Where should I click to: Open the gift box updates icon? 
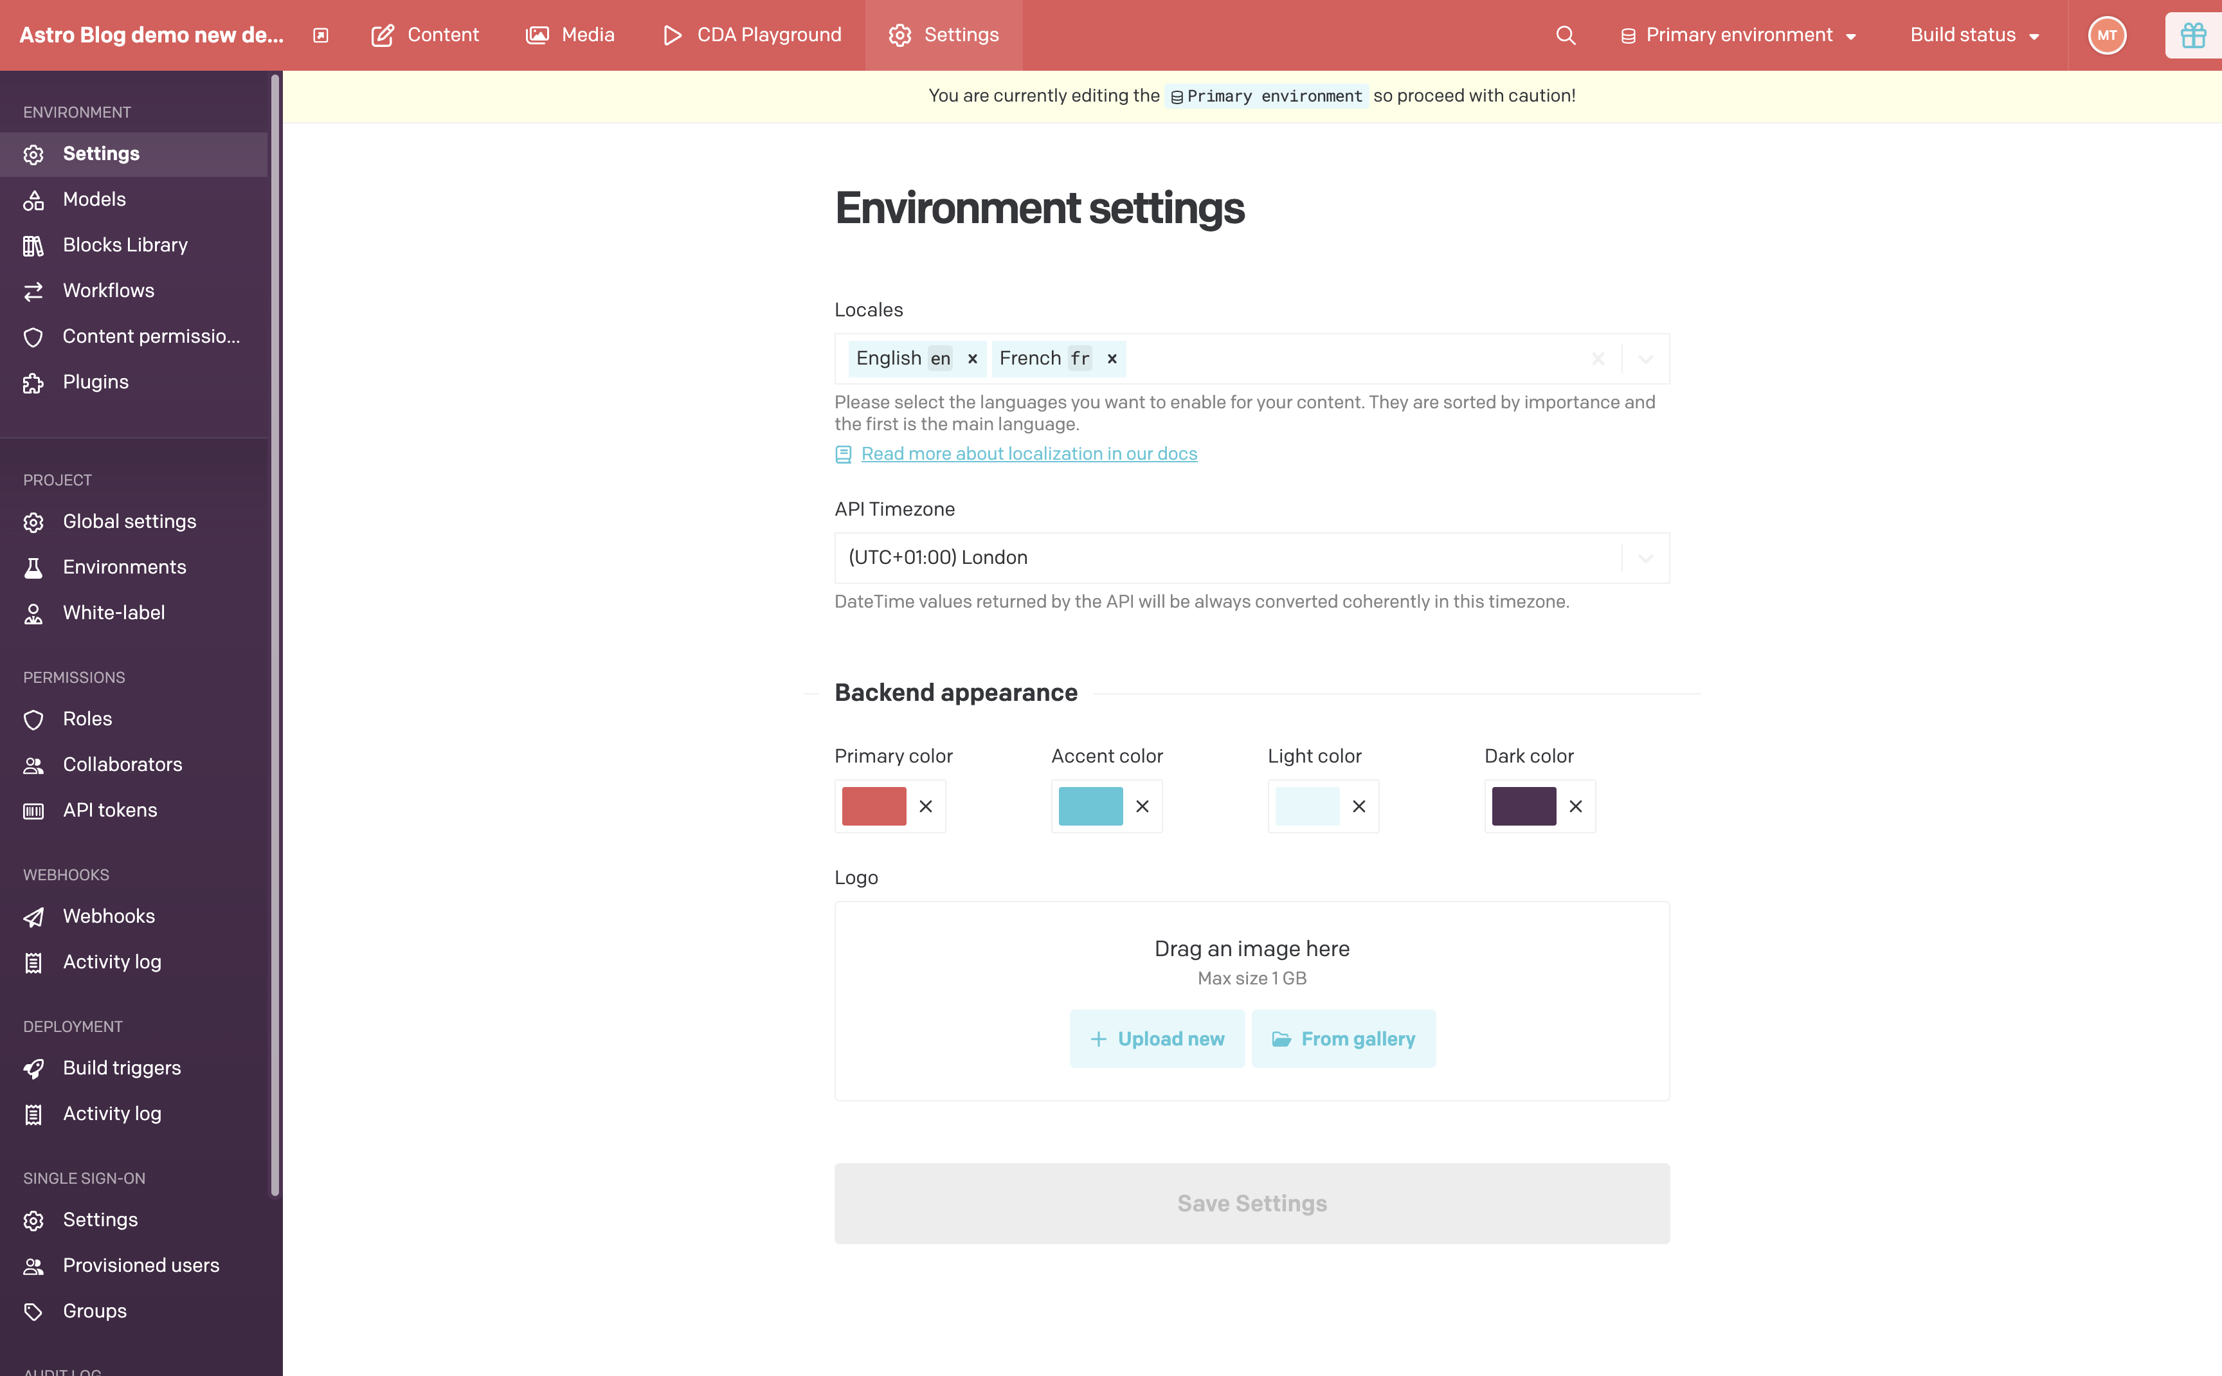pos(2193,35)
